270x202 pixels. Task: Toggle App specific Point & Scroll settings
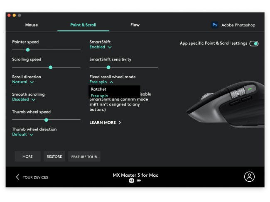254,43
